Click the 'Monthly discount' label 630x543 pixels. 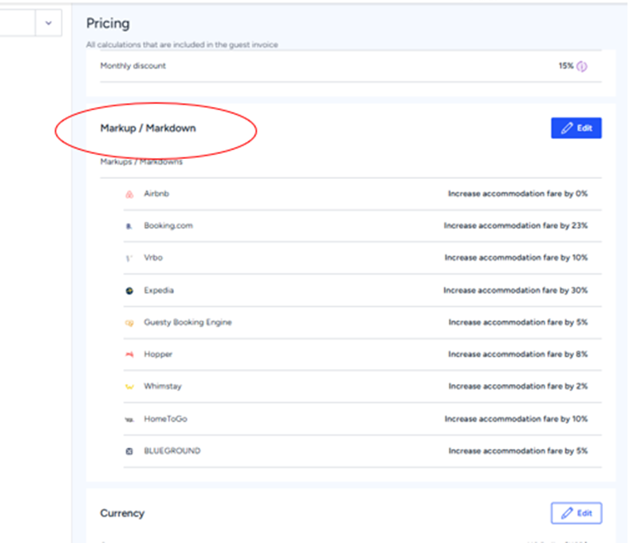[133, 66]
